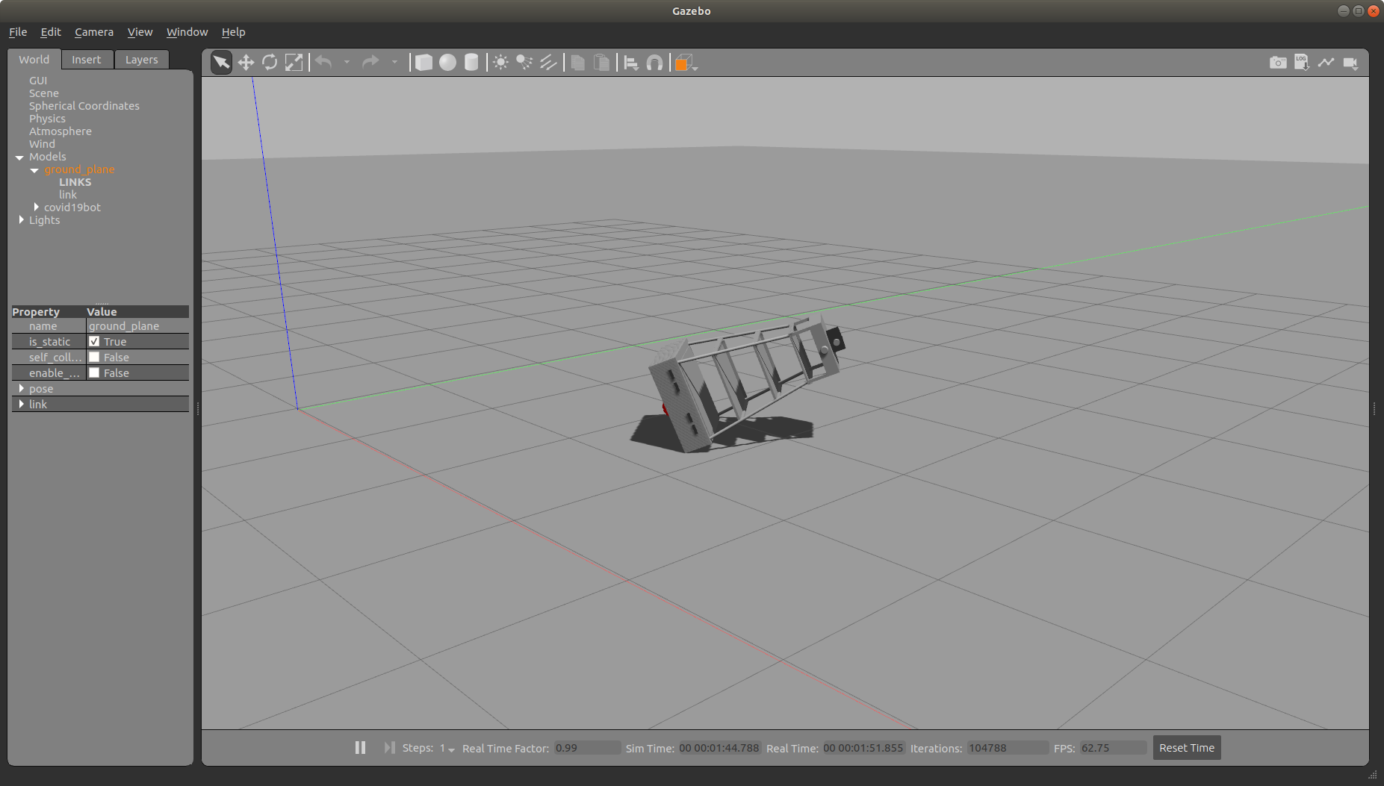This screenshot has height=786, width=1384.
Task: Select Physics in the world tree
Action: (47, 119)
